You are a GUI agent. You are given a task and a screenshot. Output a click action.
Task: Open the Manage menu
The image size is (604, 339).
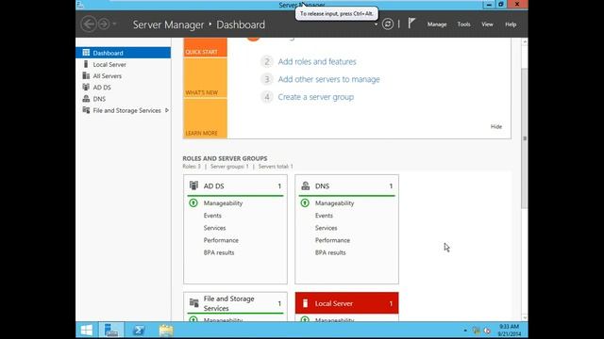[437, 24]
